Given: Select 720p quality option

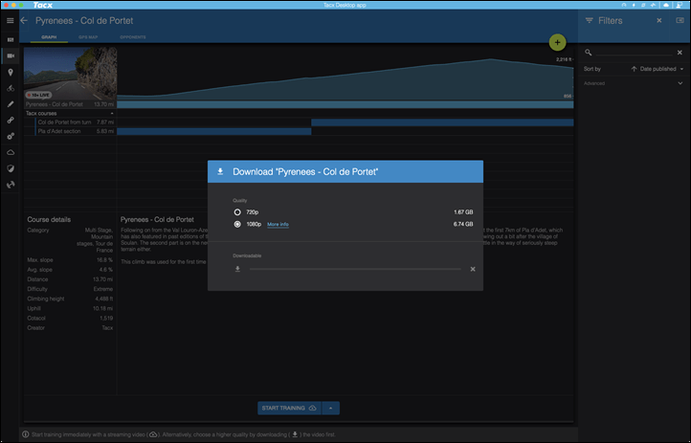Looking at the screenshot, I should tap(237, 212).
